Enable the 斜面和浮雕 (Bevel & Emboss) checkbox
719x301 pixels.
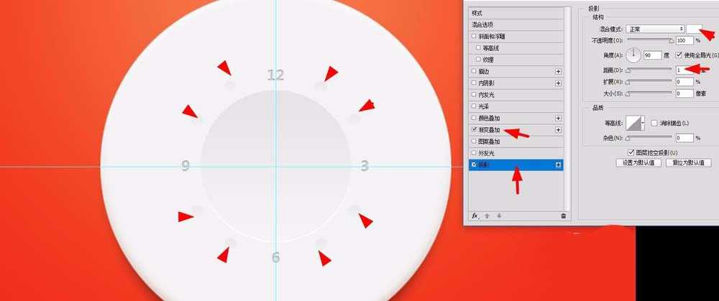(x=473, y=36)
